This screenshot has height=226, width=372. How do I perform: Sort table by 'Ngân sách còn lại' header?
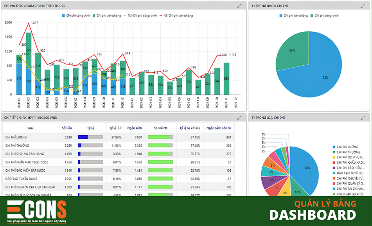point(219,128)
